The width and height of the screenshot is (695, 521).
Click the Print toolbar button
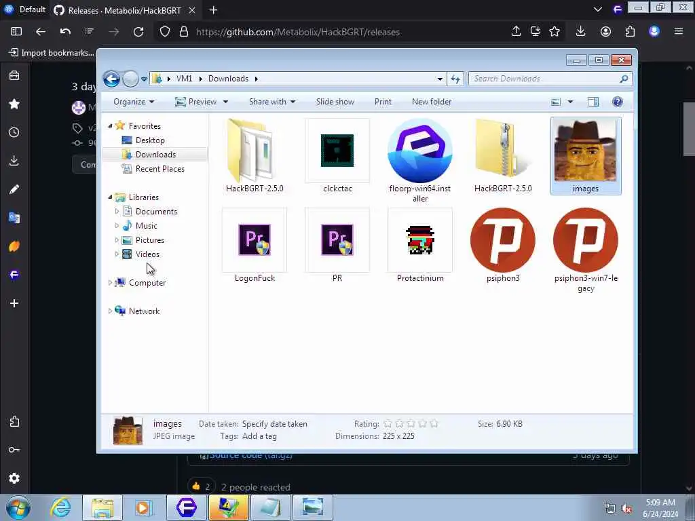(x=383, y=102)
